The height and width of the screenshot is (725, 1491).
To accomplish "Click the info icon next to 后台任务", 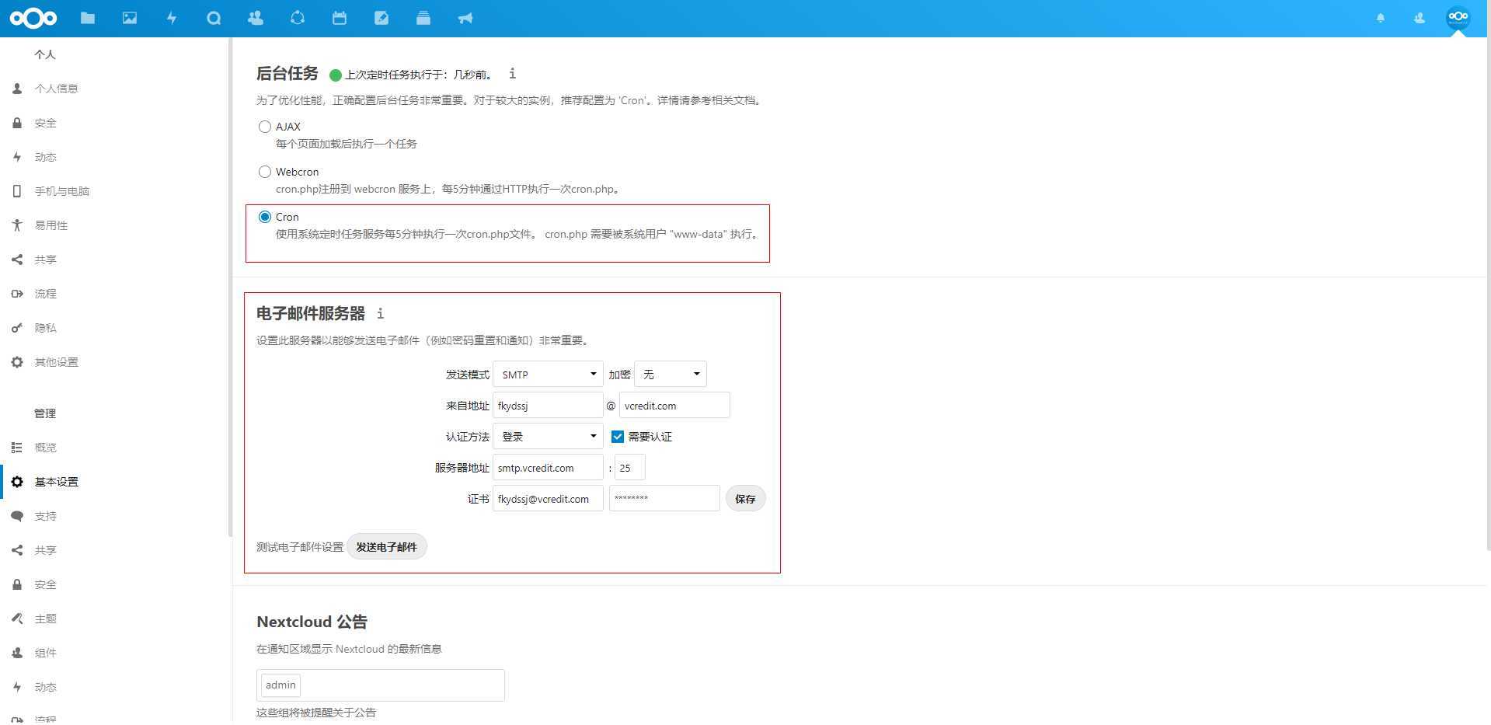I will (x=512, y=74).
